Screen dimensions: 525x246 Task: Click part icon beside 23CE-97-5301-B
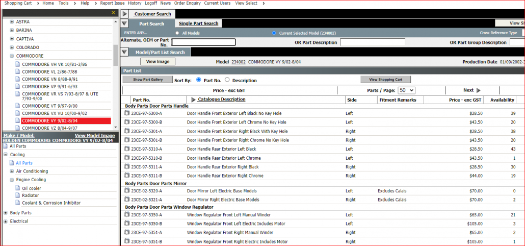(x=127, y=140)
